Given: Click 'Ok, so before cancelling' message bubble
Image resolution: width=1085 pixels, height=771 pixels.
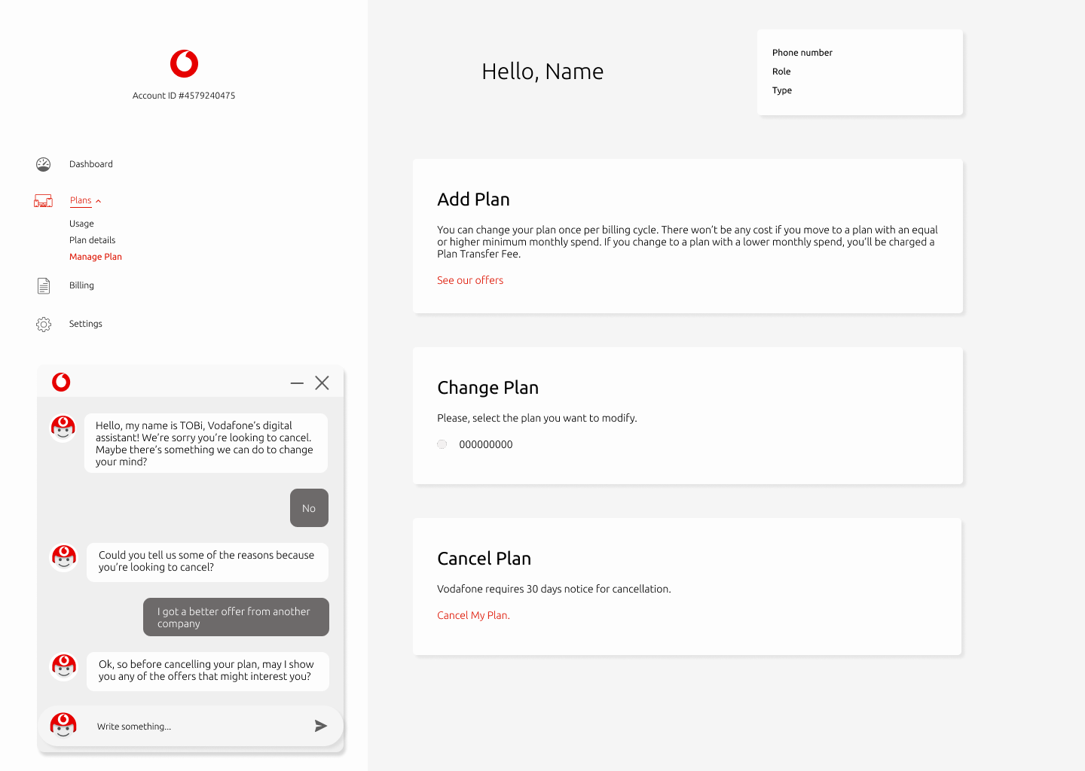Looking at the screenshot, I should (207, 671).
